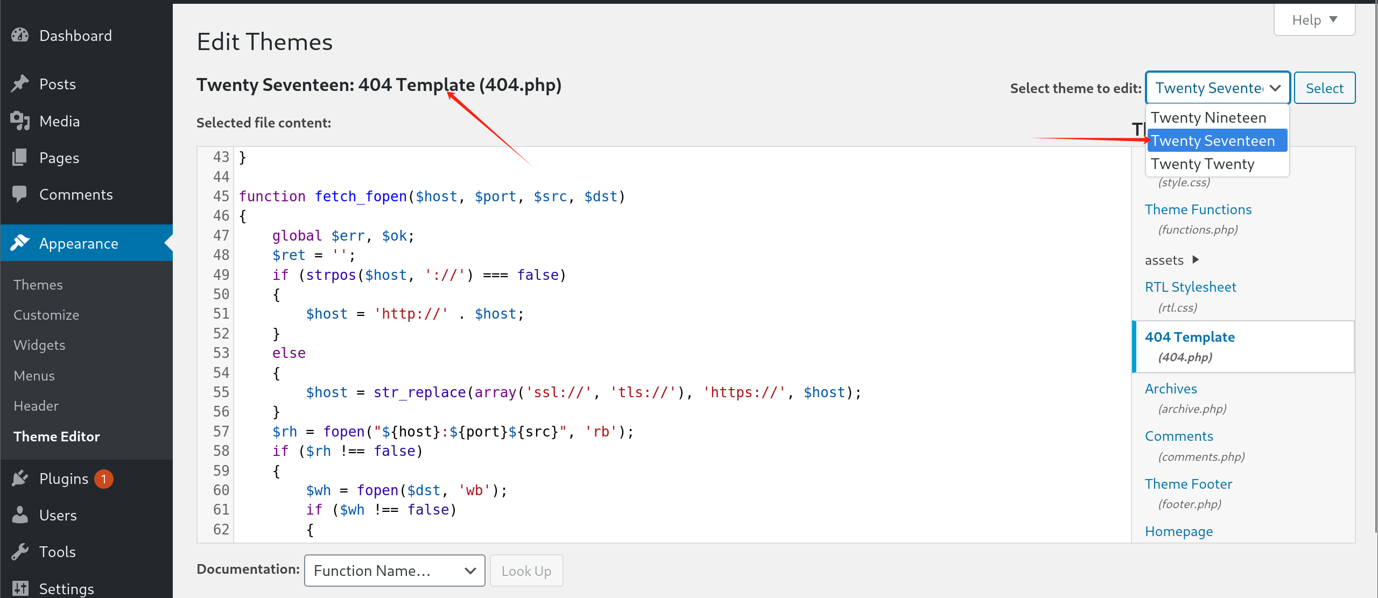The image size is (1378, 598).
Task: Expand the assets folder
Action: 1172,260
